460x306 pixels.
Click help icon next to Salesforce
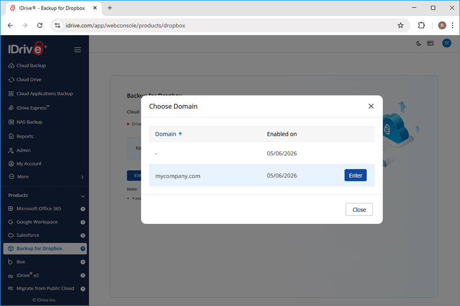83,236
